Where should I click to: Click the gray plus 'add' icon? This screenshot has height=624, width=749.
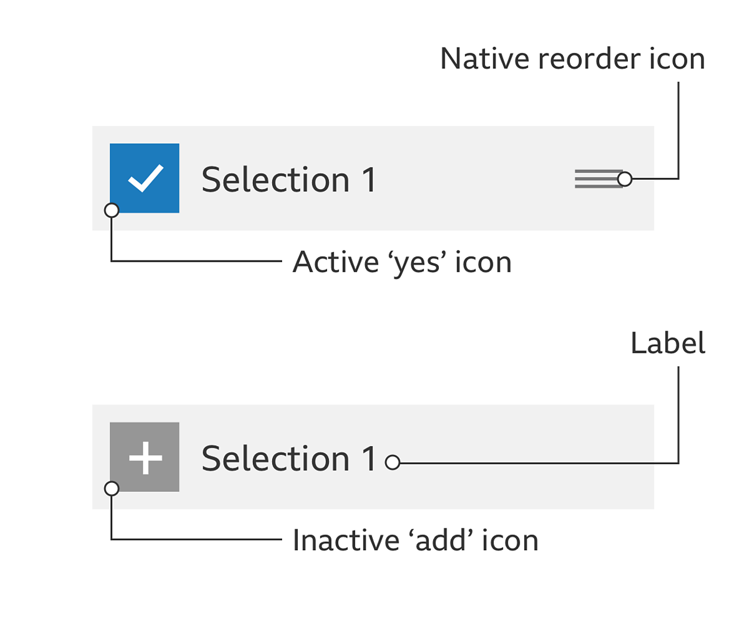pyautogui.click(x=145, y=457)
